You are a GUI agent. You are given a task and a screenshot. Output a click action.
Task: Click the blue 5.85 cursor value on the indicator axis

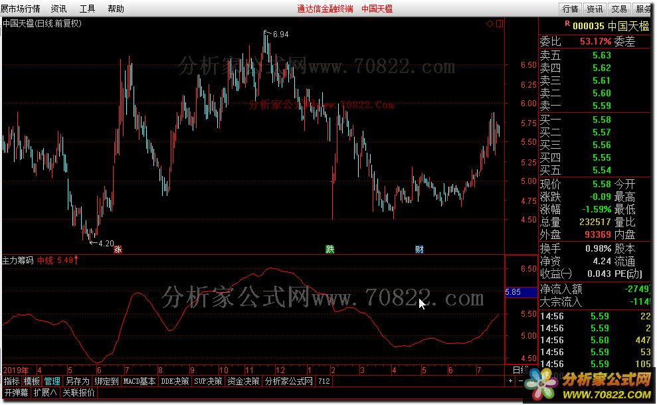521,292
